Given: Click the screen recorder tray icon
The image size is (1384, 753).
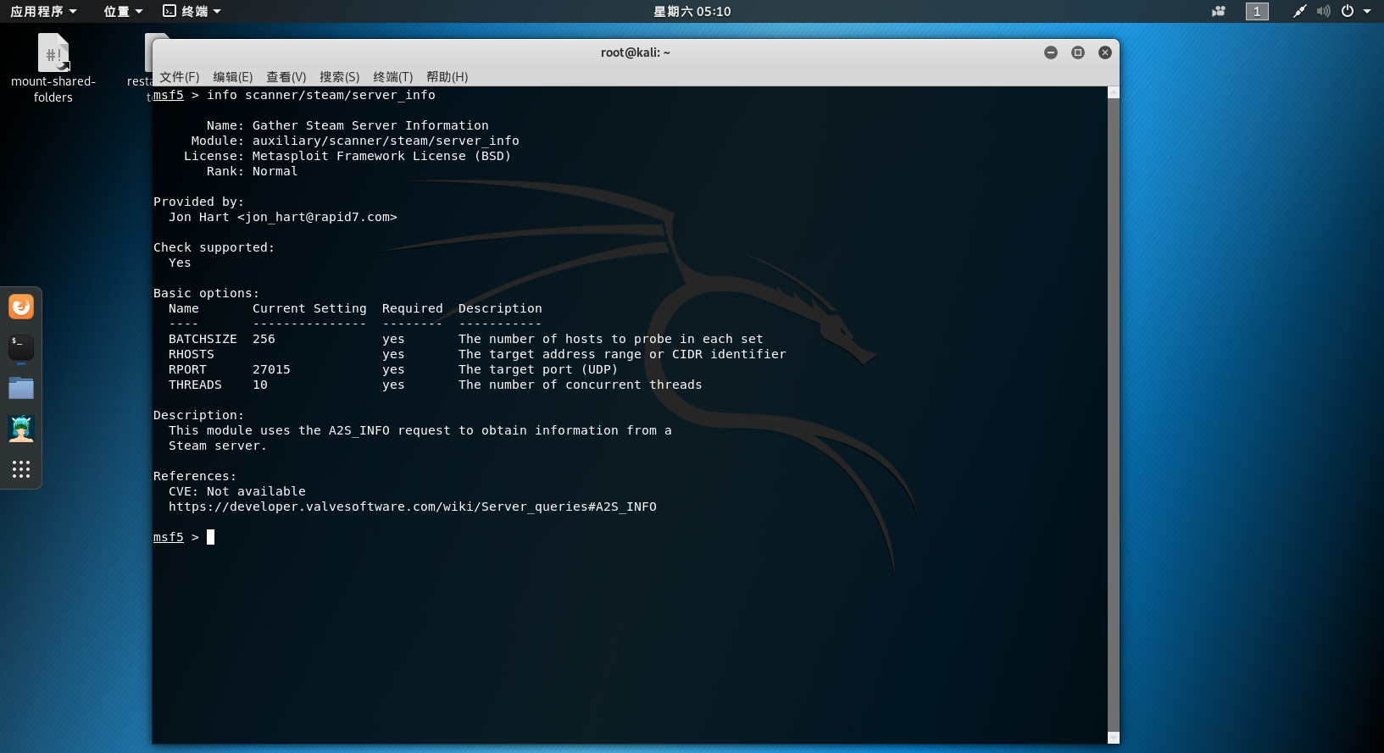Looking at the screenshot, I should pos(1219,11).
